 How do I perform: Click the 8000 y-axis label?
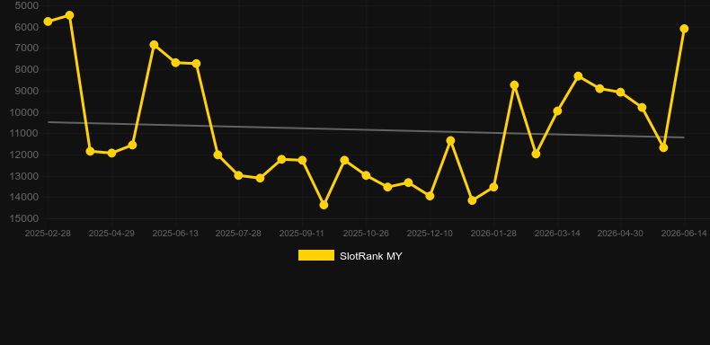[27, 70]
